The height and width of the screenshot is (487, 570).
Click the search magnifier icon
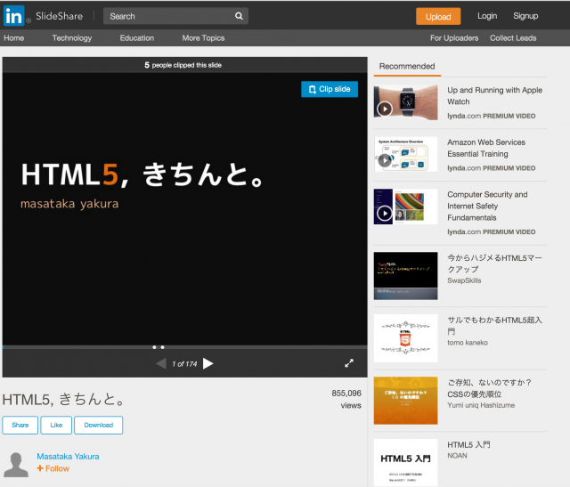click(239, 16)
